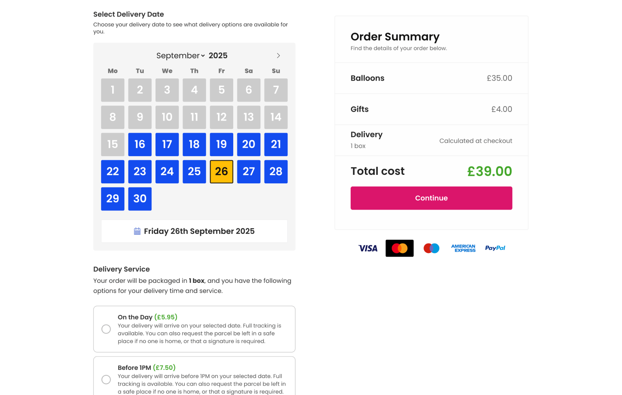Select Sunday 21 in the calendar
The width and height of the screenshot is (622, 395).
(x=276, y=144)
